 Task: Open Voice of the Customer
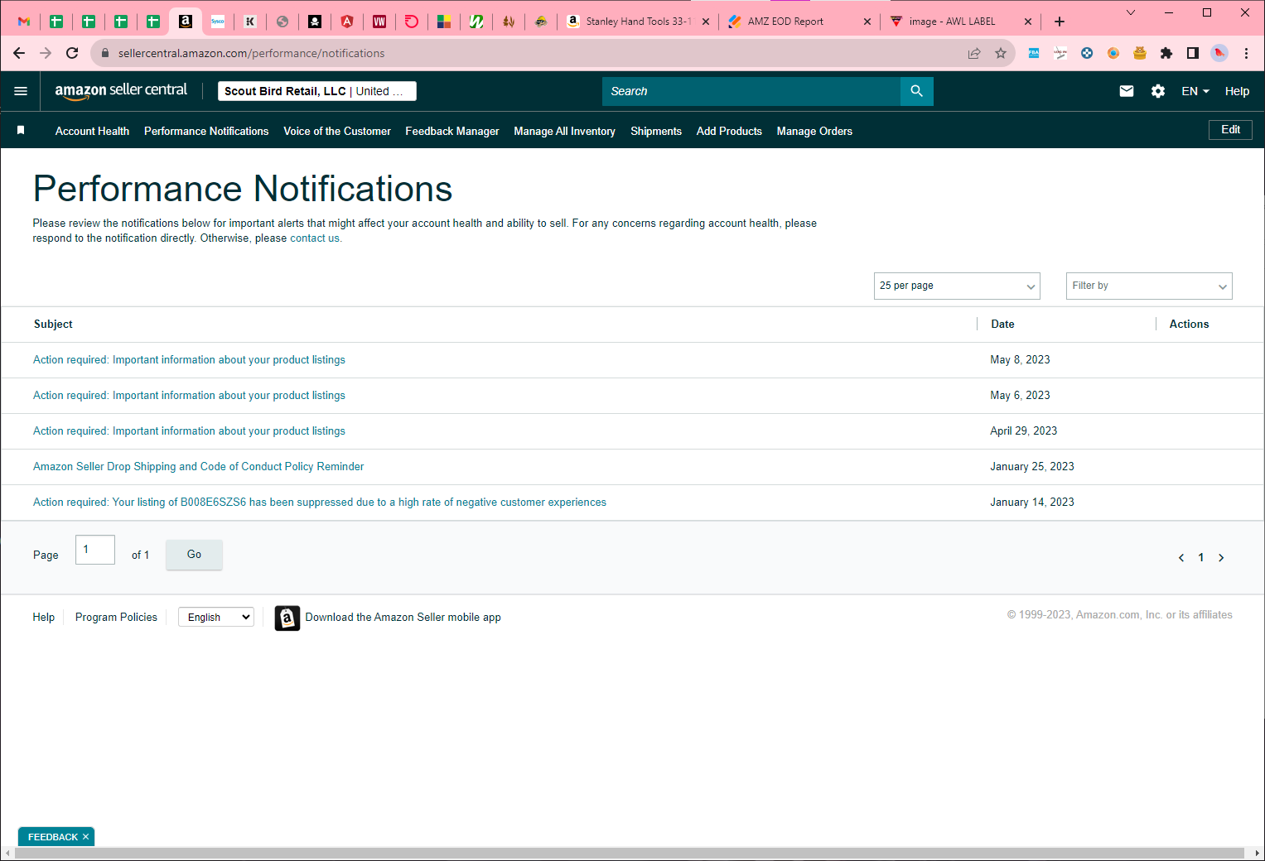pyautogui.click(x=337, y=131)
